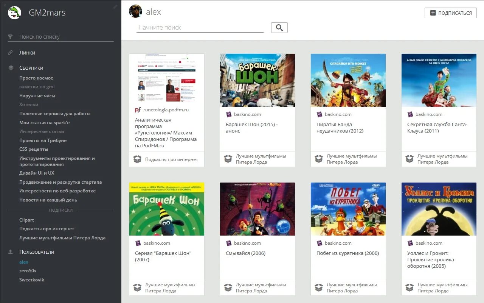Screen dimensions: 484x303
Task: Select the CSS рецепты collection
Action: tap(34, 149)
